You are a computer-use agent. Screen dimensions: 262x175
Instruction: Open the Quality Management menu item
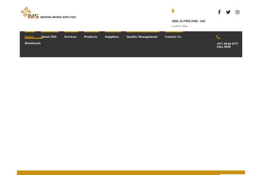point(142,37)
